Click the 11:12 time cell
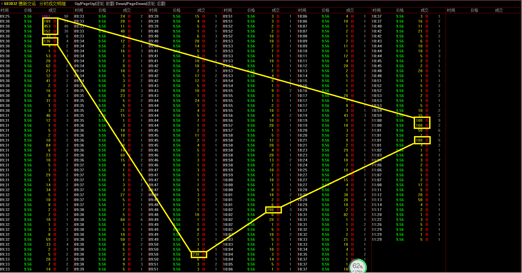The image size is (522, 273). pyautogui.click(x=377, y=195)
